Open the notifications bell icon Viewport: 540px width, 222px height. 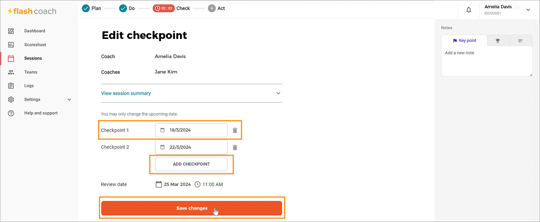coord(469,10)
